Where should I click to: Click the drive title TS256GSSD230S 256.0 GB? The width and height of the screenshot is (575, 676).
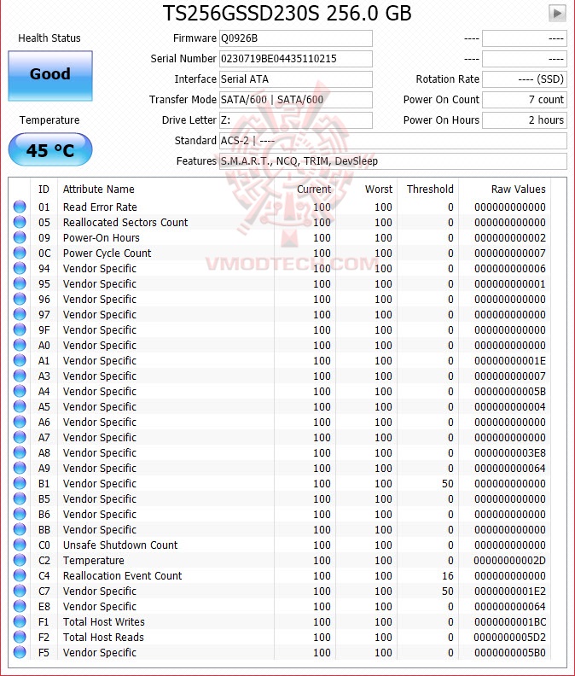287,14
